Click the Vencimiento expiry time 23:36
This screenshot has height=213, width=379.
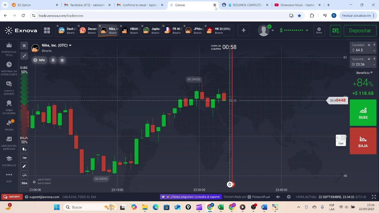click(361, 64)
